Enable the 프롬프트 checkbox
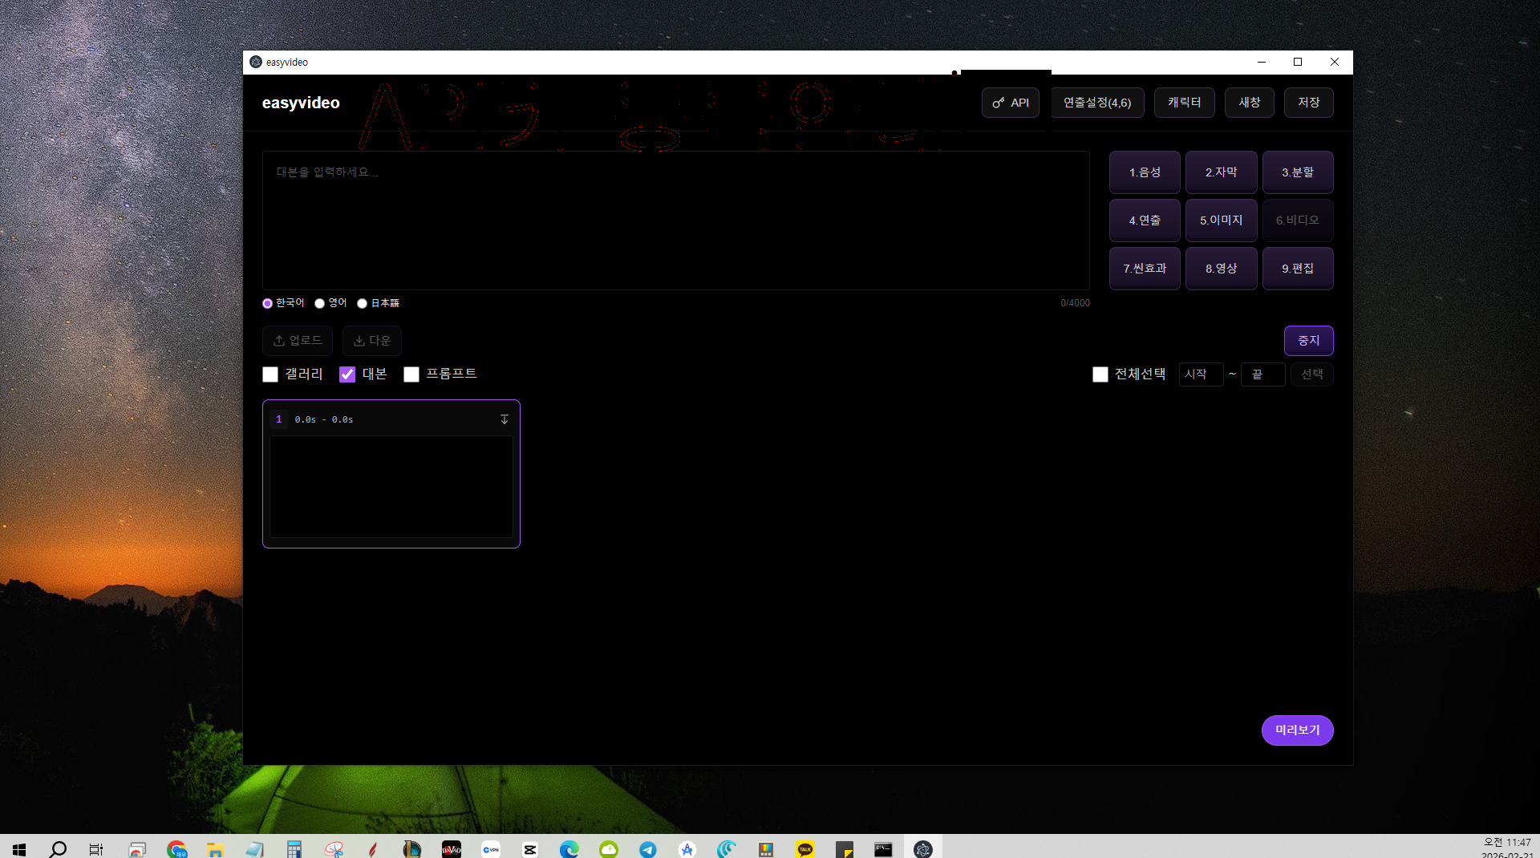The image size is (1540, 858). pyautogui.click(x=411, y=374)
